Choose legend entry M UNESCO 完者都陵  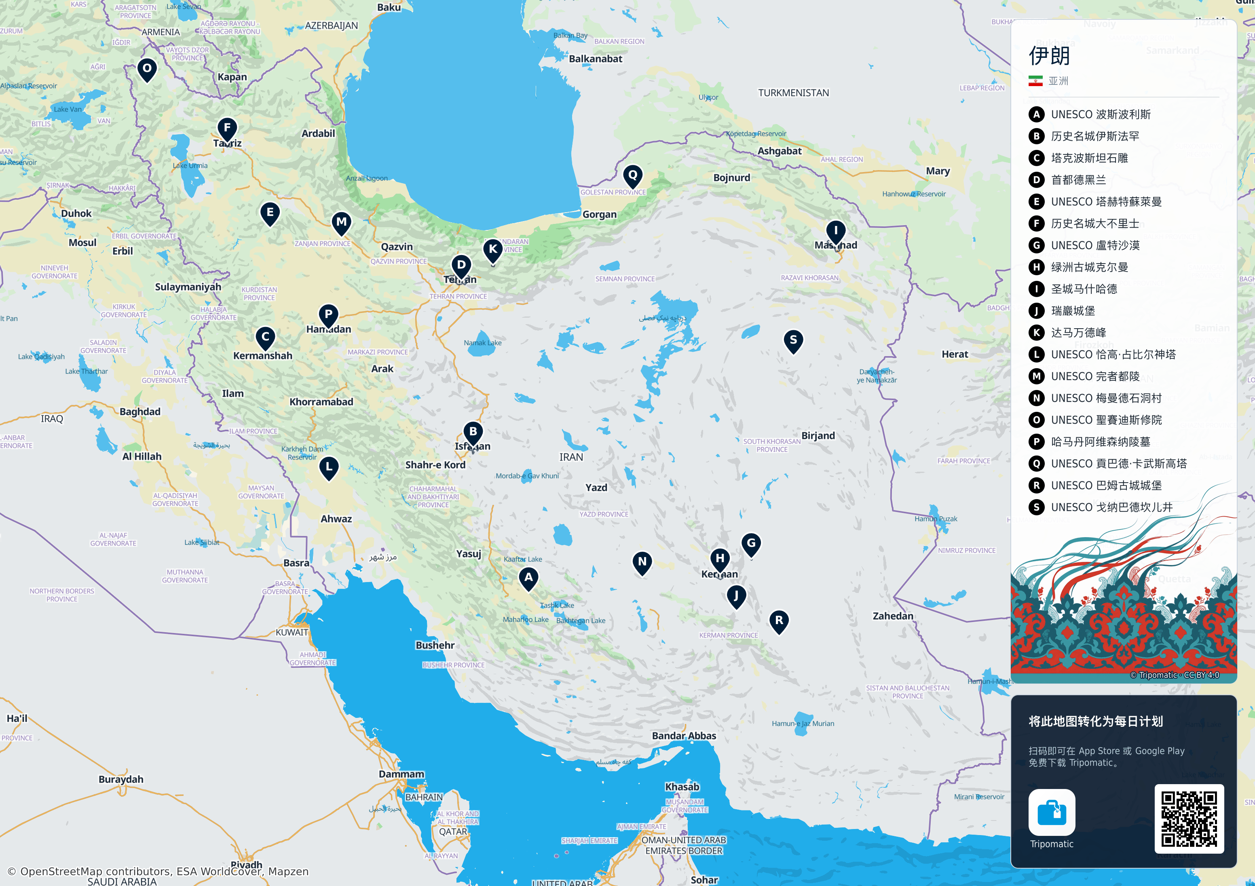tap(1084, 376)
